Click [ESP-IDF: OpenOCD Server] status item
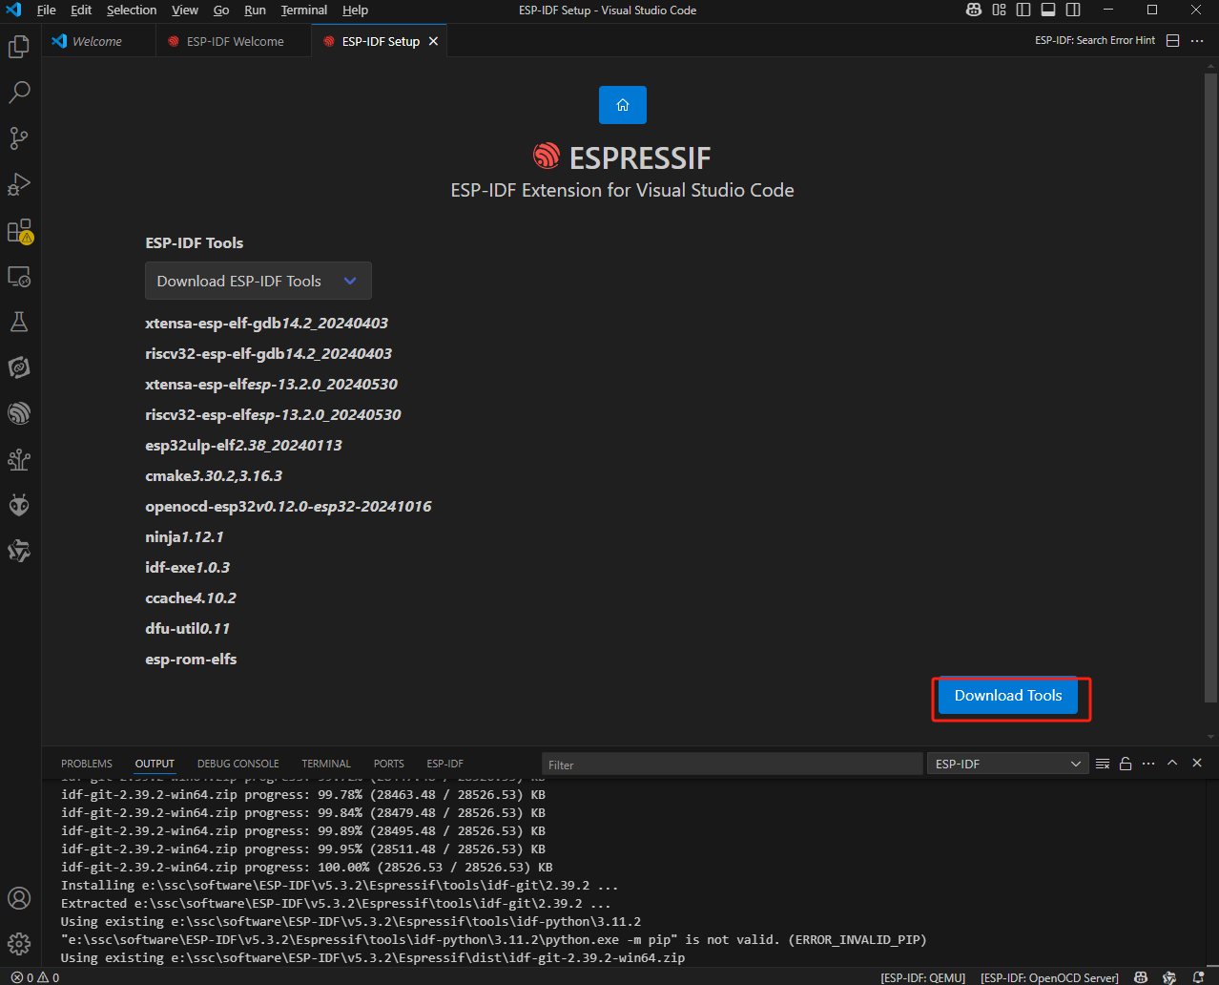Screen dimensions: 1219x985 tap(1050, 977)
